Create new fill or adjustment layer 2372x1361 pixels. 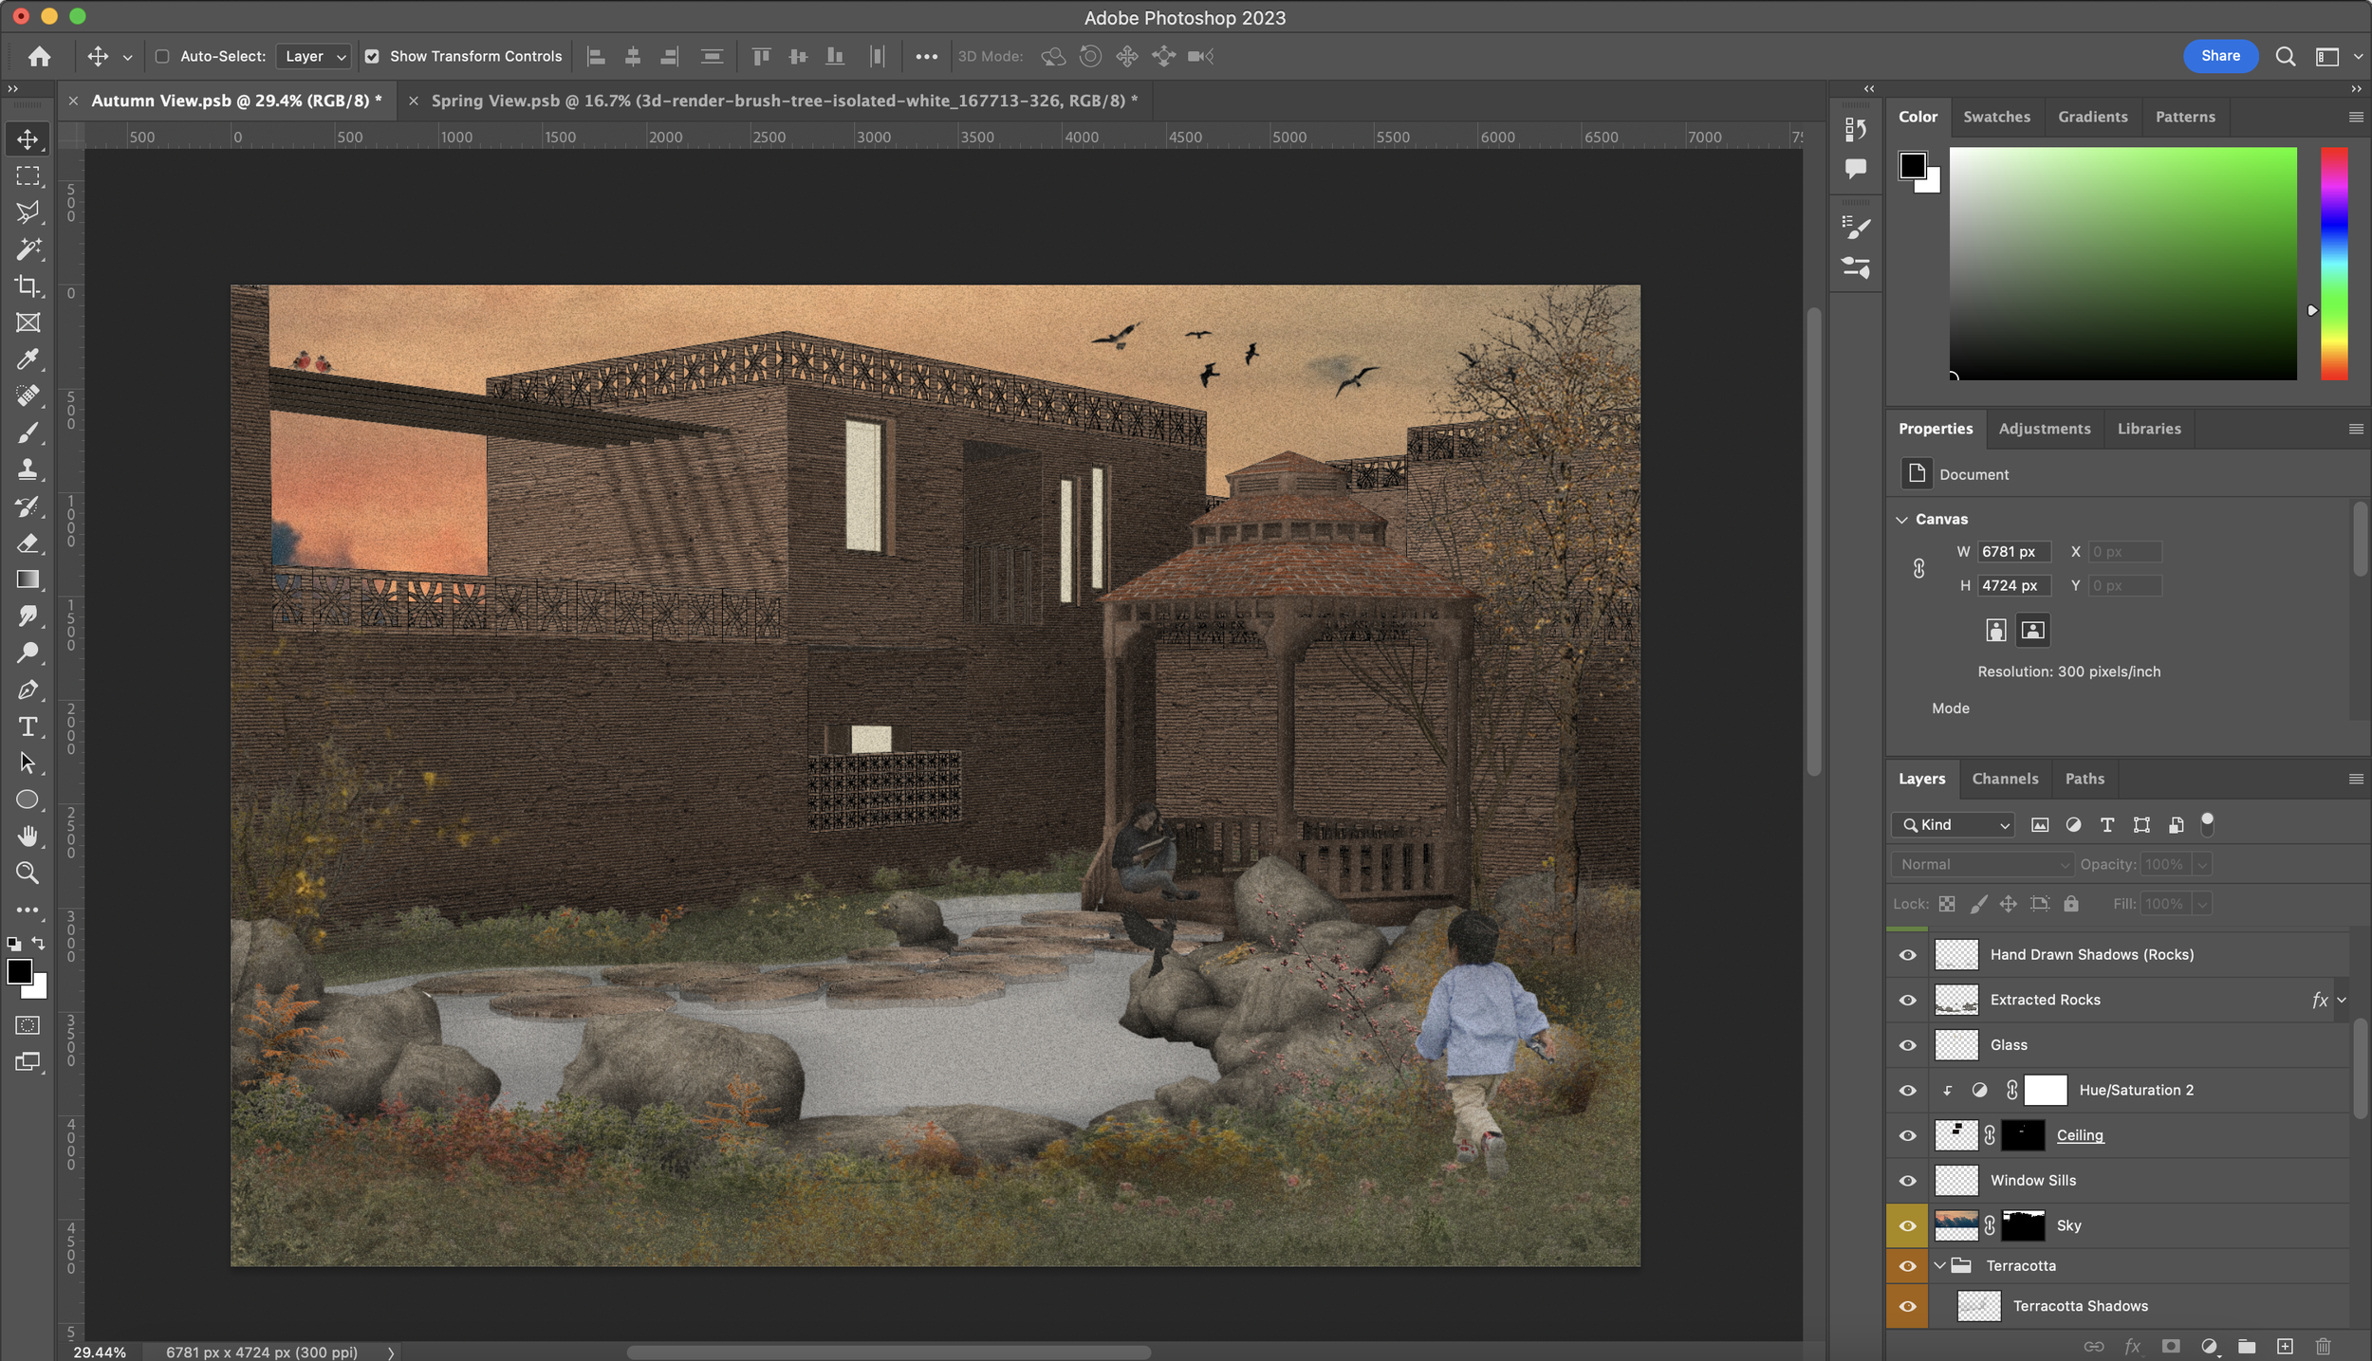click(x=2209, y=1346)
